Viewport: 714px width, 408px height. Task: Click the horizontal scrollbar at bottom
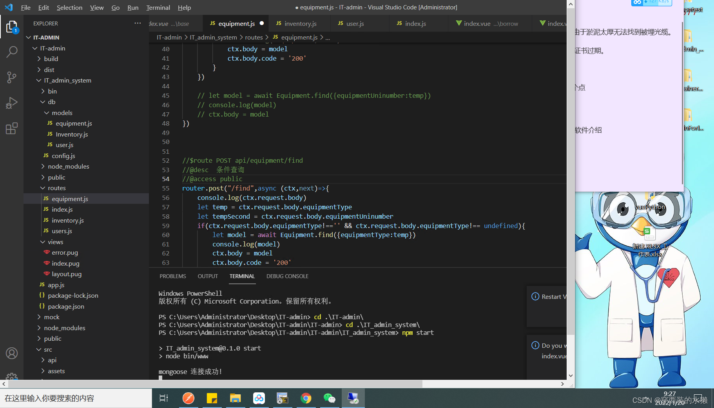pos(215,384)
